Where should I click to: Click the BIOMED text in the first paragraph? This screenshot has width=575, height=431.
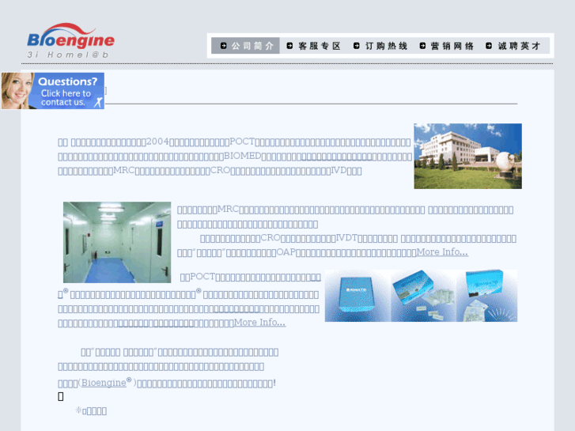pos(242,156)
